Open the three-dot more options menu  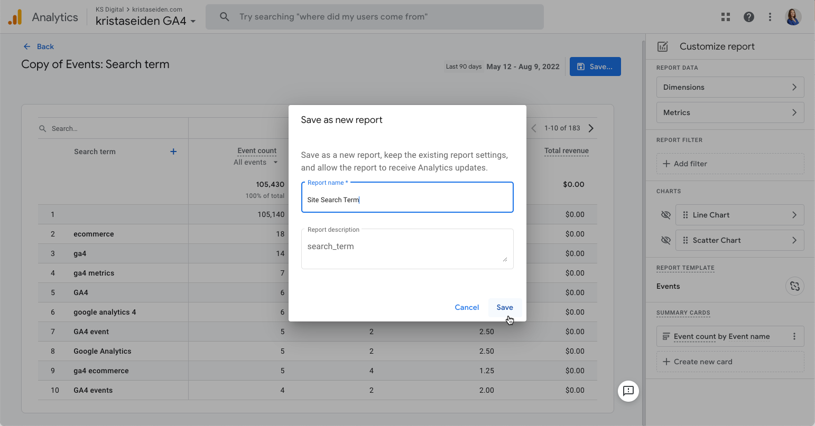pos(770,17)
